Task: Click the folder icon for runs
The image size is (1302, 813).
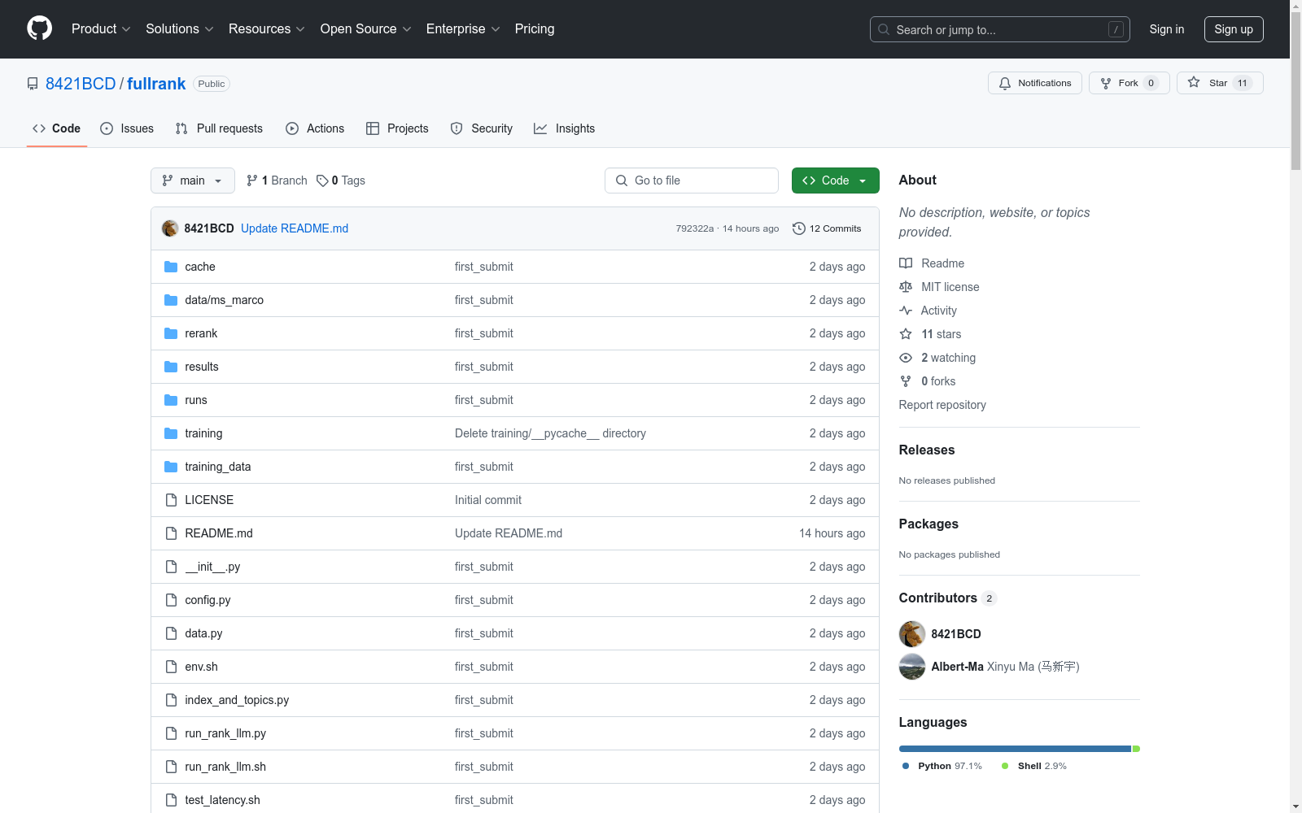Action: pyautogui.click(x=171, y=400)
